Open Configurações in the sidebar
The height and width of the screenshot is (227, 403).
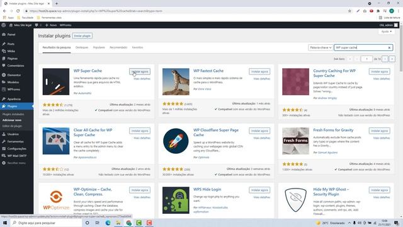pyautogui.click(x=17, y=149)
